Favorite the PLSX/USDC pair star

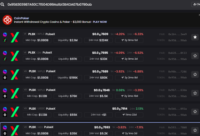tap(195, 112)
